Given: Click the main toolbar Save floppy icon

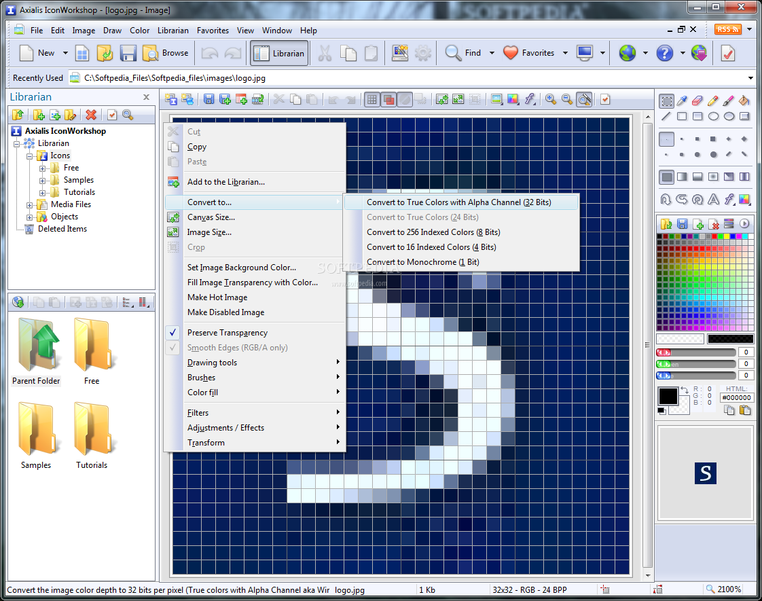Looking at the screenshot, I should pos(128,53).
